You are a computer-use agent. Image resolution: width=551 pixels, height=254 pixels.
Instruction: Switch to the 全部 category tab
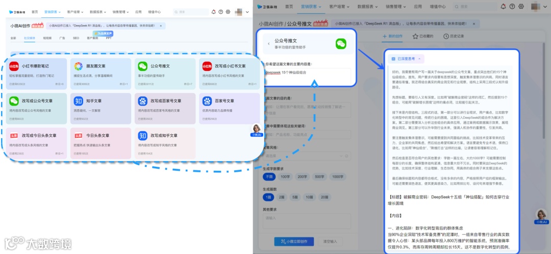[13, 38]
